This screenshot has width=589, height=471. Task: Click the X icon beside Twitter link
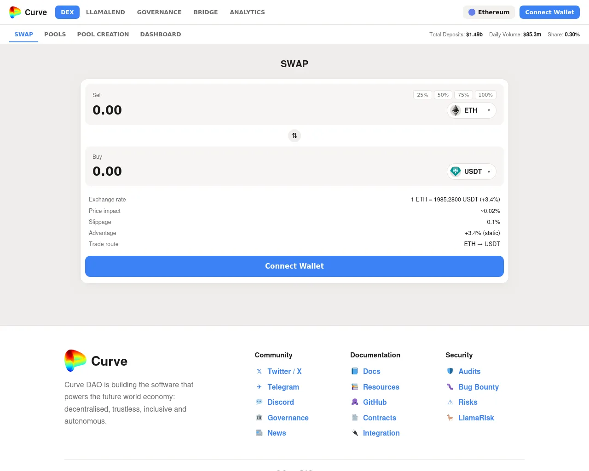(x=259, y=371)
